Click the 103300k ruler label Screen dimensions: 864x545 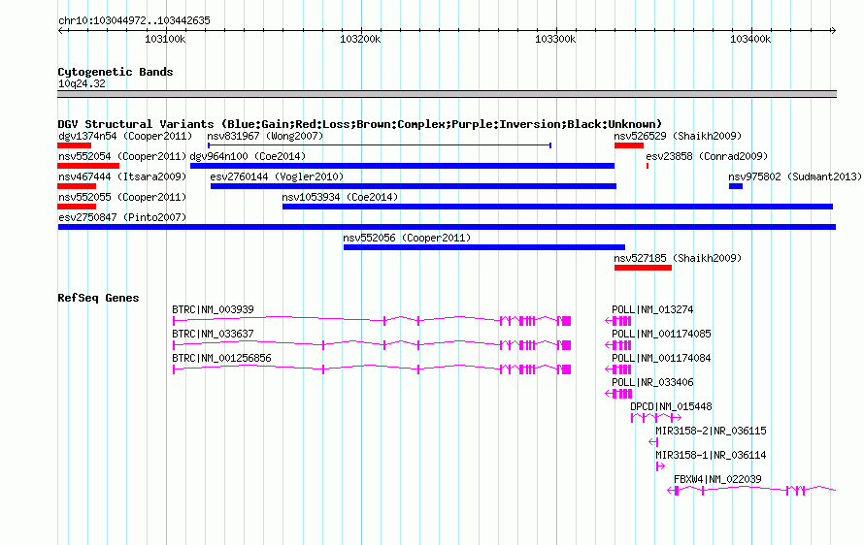coord(555,39)
